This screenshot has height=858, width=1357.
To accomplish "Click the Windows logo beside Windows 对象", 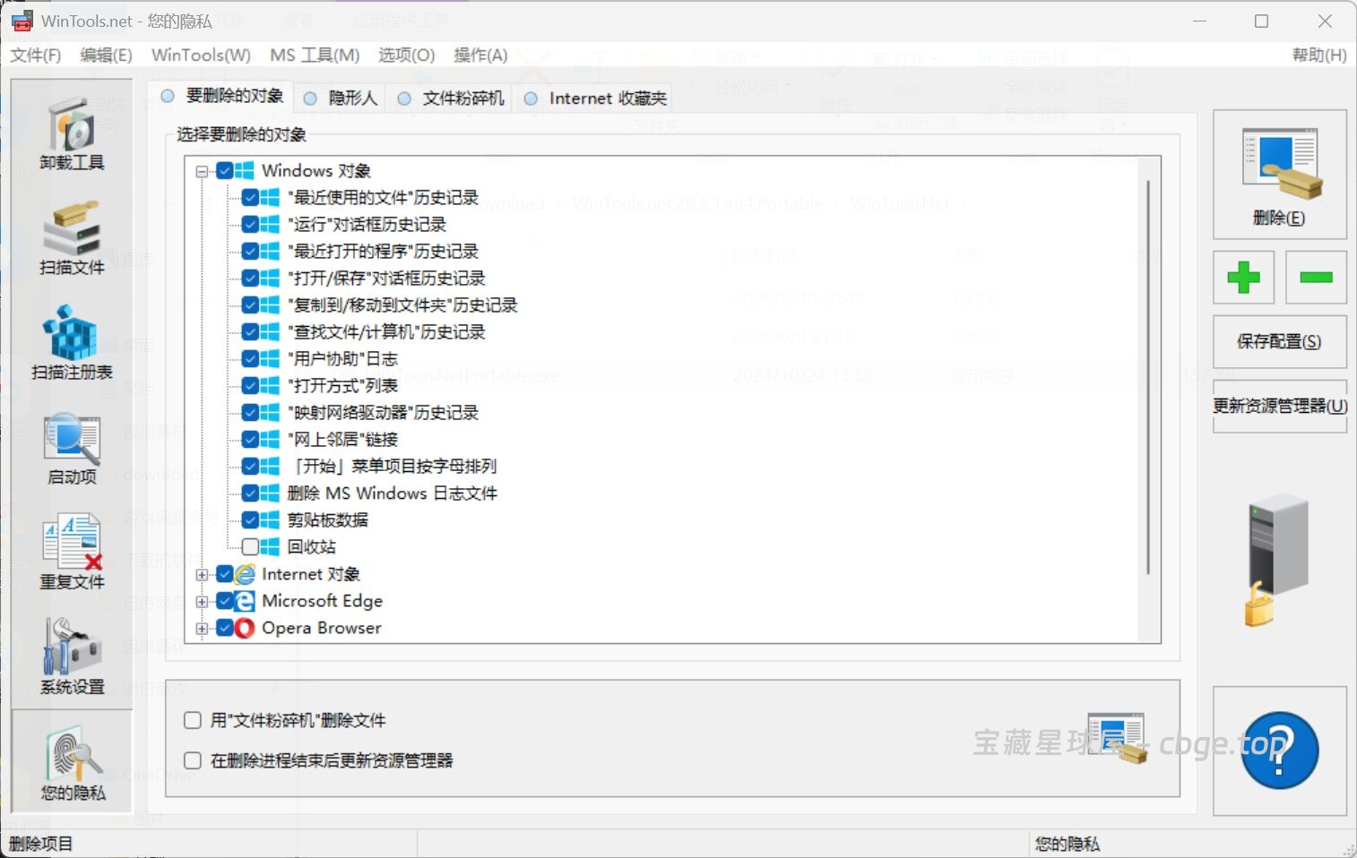I will tap(245, 171).
